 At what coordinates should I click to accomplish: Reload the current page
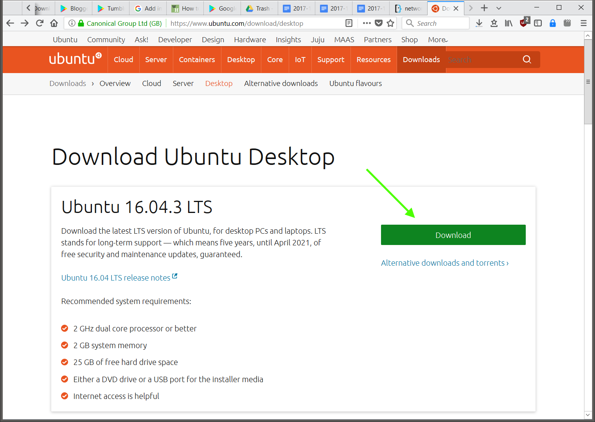pyautogui.click(x=40, y=23)
